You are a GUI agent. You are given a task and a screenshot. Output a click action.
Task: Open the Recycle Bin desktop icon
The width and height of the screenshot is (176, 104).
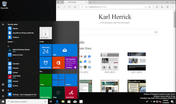coord(4,5)
